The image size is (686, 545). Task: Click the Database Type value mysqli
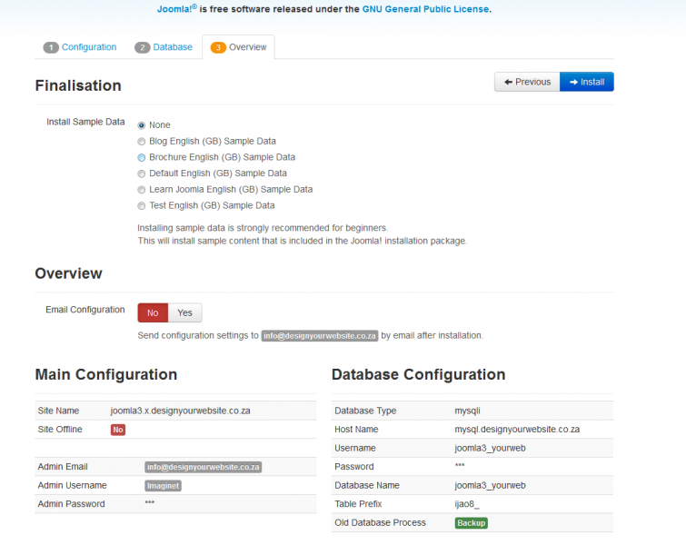467,411
